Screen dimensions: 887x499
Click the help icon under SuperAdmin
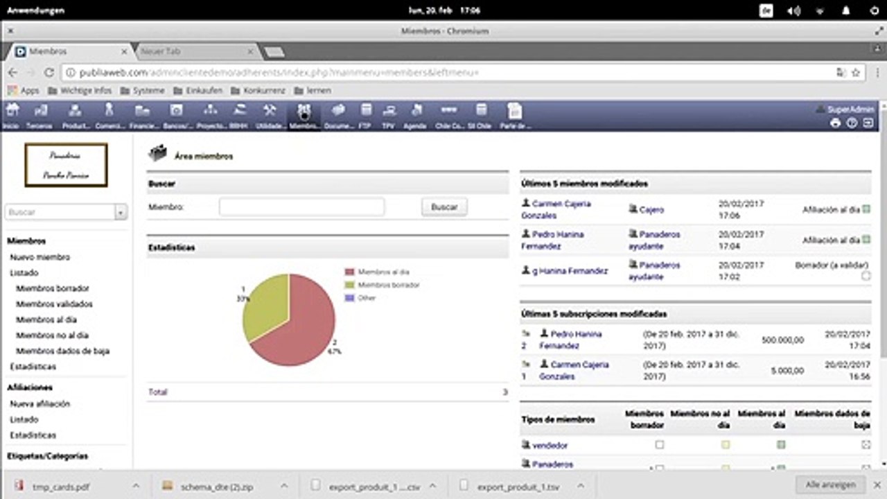pos(852,123)
